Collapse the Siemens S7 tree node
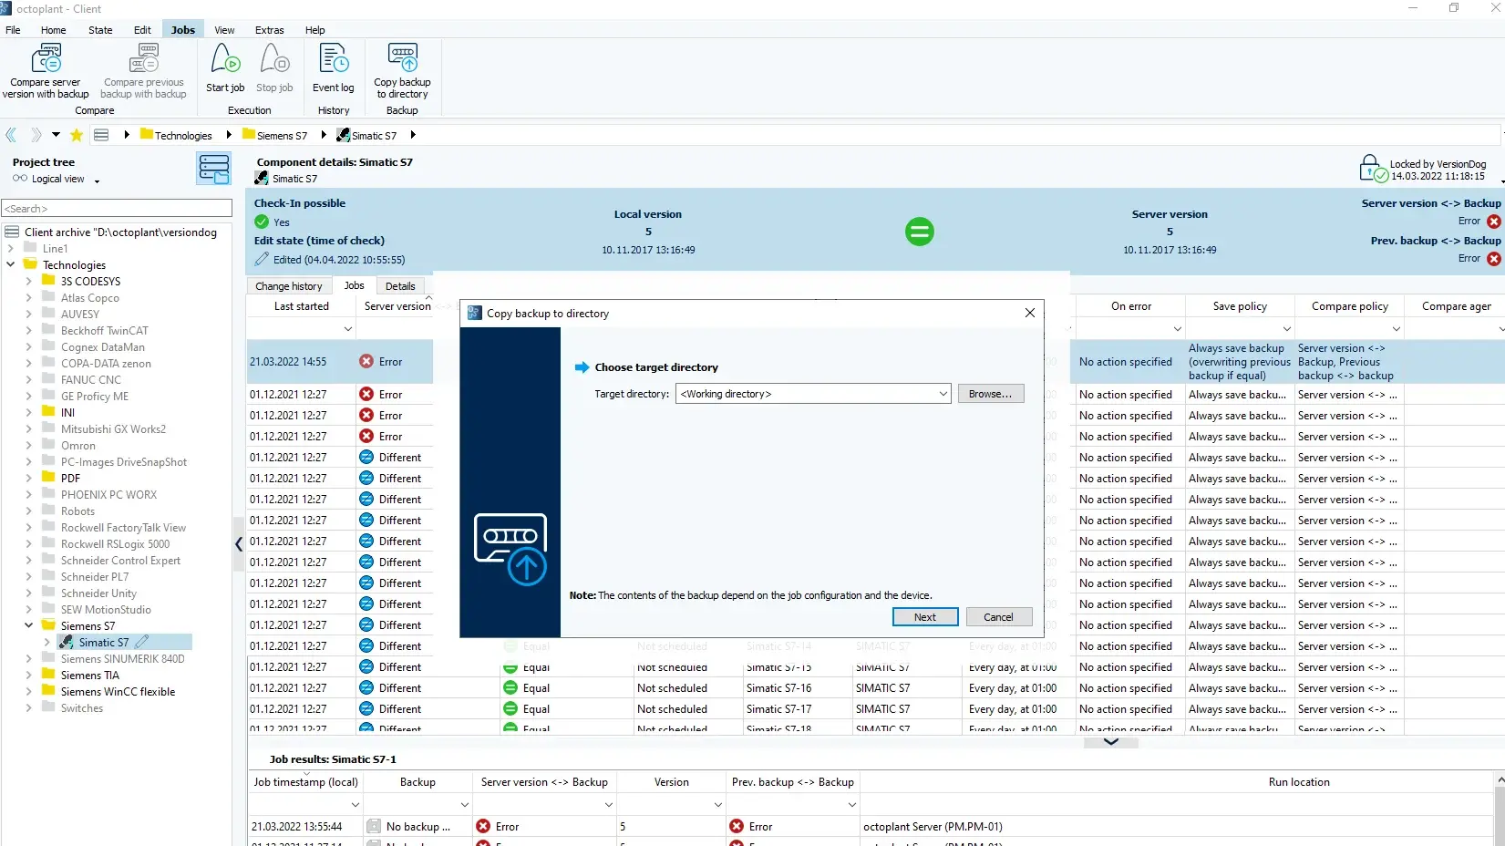Image resolution: width=1505 pixels, height=846 pixels. click(x=28, y=625)
